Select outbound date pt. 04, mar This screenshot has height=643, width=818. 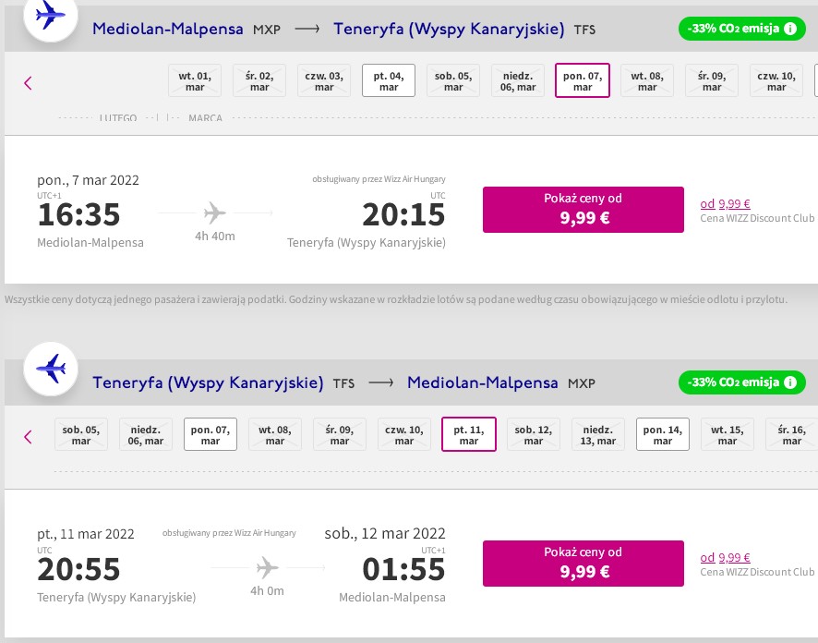389,80
